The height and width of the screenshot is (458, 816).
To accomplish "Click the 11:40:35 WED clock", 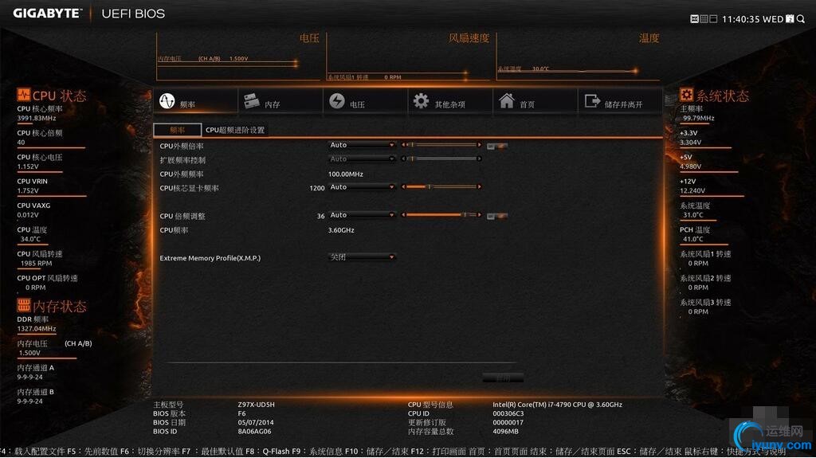I will pyautogui.click(x=752, y=19).
